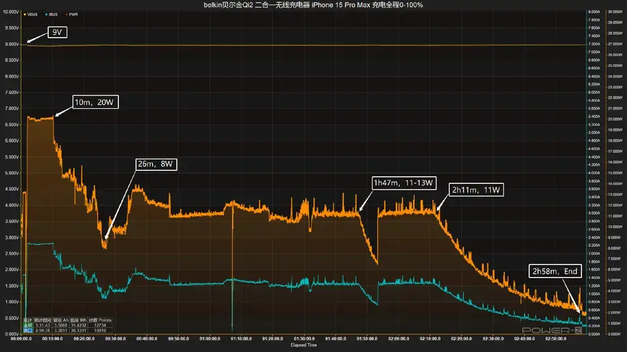
Task: Click the 00:10:00.0 time axis label
Action: pos(52,339)
